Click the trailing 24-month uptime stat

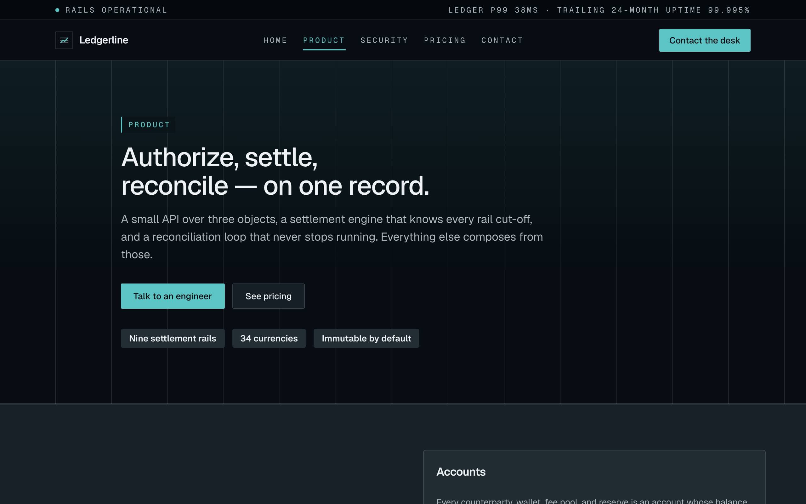[654, 10]
